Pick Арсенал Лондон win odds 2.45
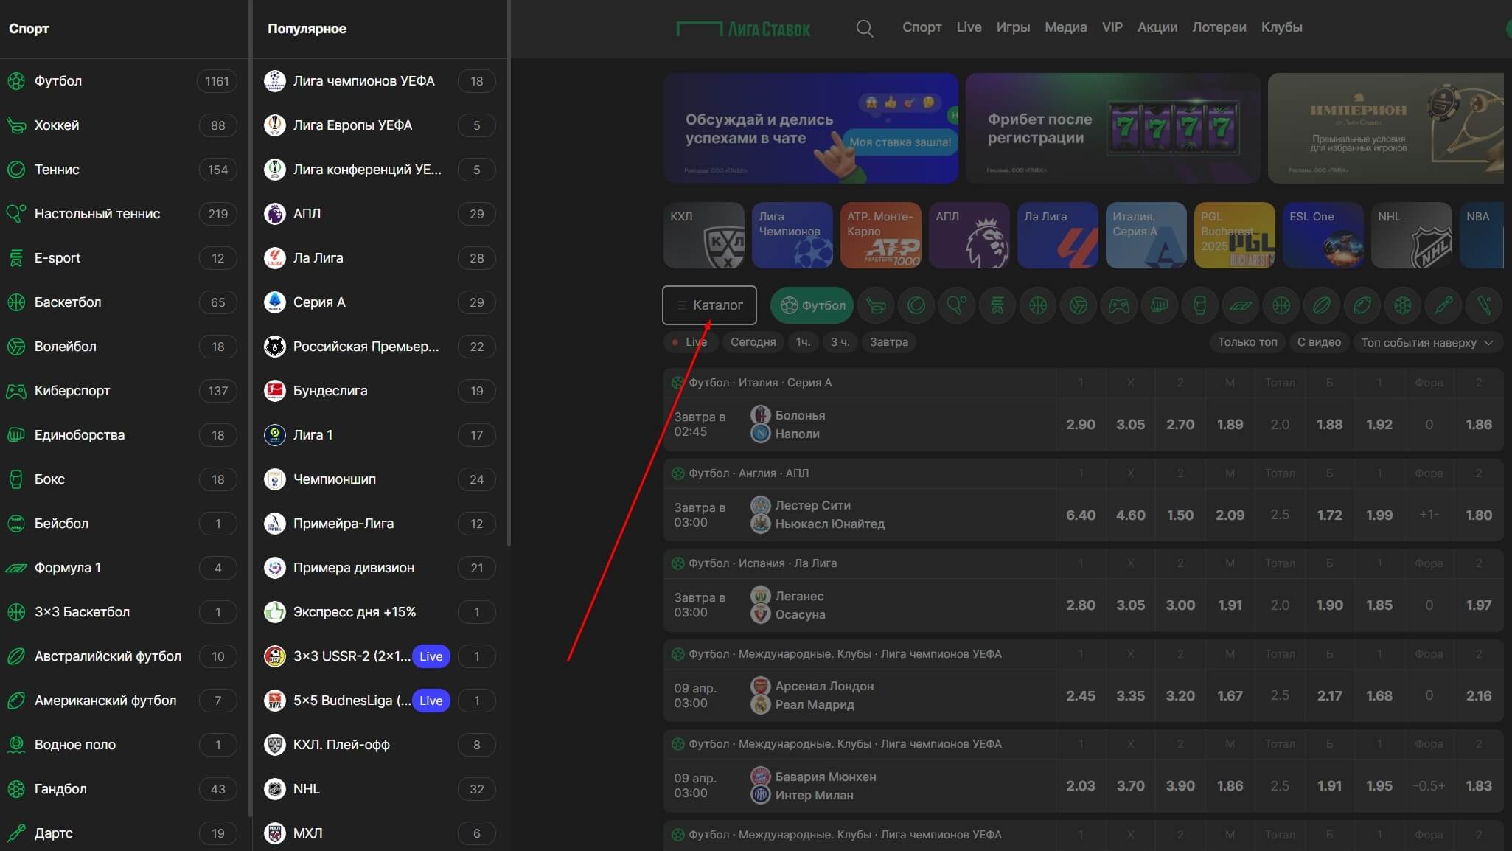This screenshot has height=851, width=1512. 1080,696
